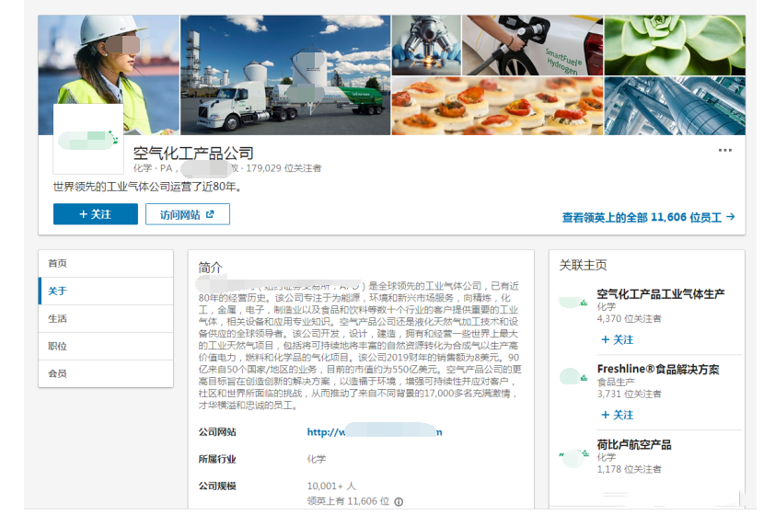Open the three-dot more options menu
This screenshot has width=775, height=526.
tap(724, 150)
